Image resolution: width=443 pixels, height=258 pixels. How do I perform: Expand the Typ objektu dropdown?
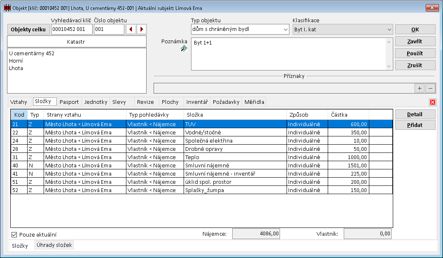click(x=285, y=29)
